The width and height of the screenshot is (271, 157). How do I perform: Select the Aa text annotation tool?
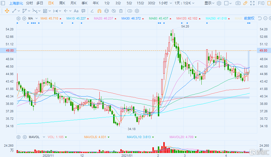click(x=76, y=11)
